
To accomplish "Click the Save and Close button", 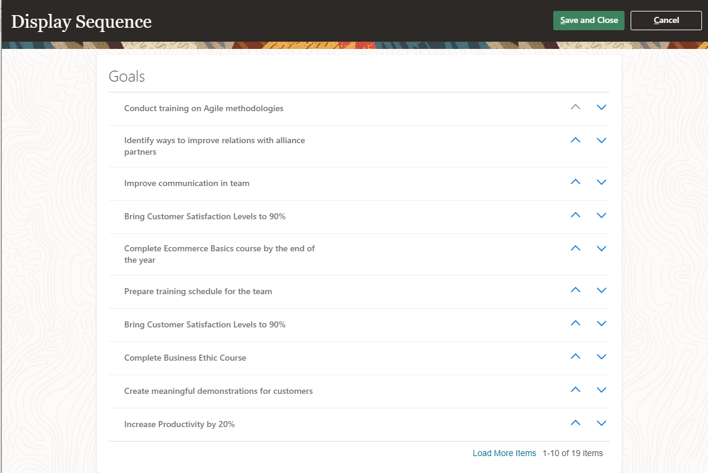I will click(589, 21).
